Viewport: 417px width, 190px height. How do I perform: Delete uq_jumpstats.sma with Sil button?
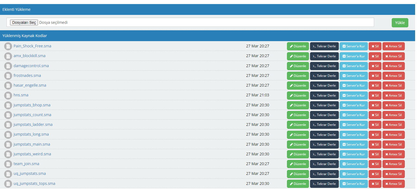coord(375,174)
